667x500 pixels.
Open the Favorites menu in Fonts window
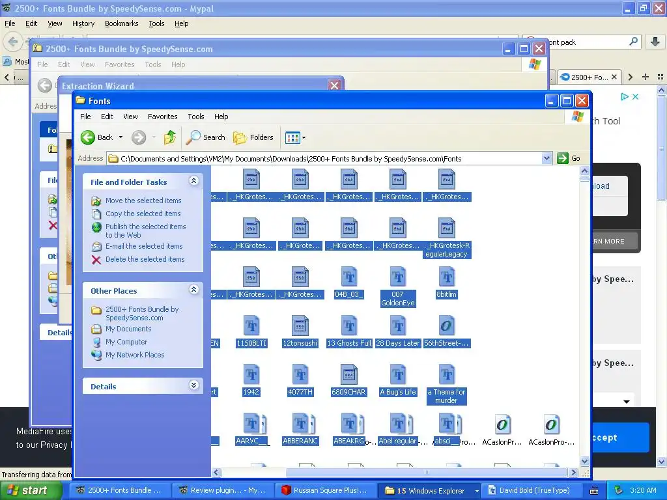[x=162, y=117]
